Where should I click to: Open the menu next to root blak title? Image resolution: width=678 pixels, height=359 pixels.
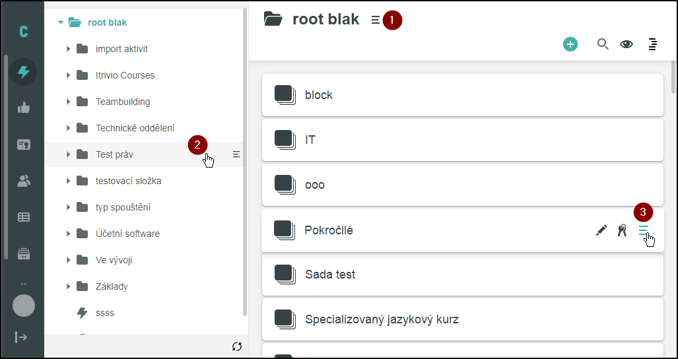[375, 20]
